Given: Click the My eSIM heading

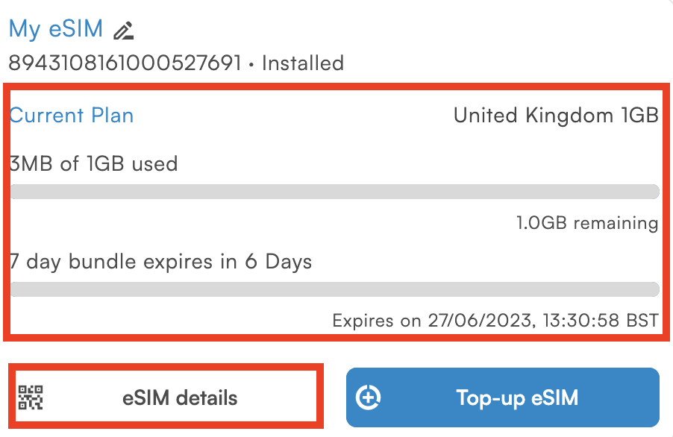Looking at the screenshot, I should click(x=56, y=28).
